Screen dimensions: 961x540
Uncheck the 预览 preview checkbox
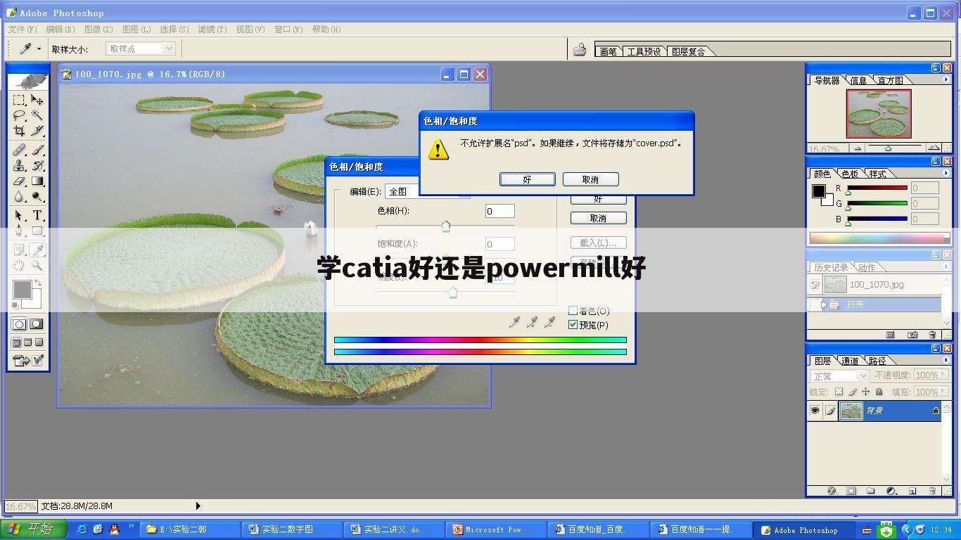pos(573,325)
